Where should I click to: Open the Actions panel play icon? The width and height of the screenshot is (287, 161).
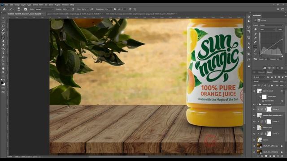(x=249, y=21)
